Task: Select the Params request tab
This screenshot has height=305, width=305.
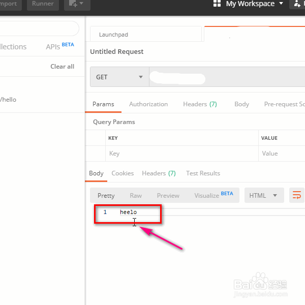Action: click(x=103, y=104)
